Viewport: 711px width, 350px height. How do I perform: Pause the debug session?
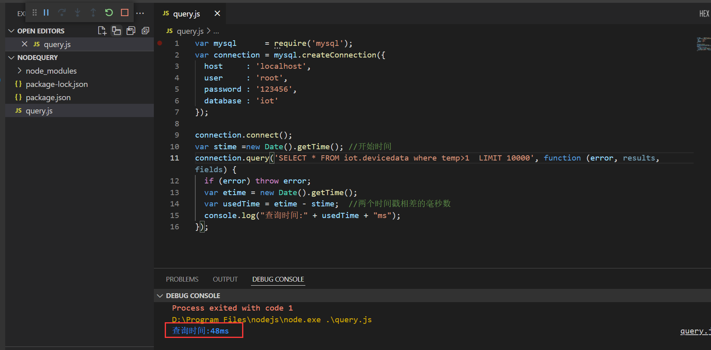tap(46, 13)
